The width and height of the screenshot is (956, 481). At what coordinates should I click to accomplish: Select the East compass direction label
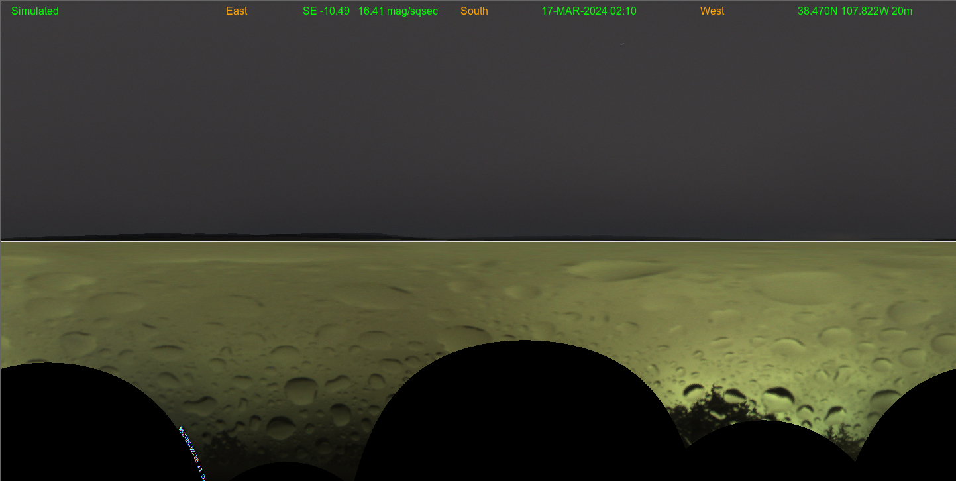tap(237, 11)
